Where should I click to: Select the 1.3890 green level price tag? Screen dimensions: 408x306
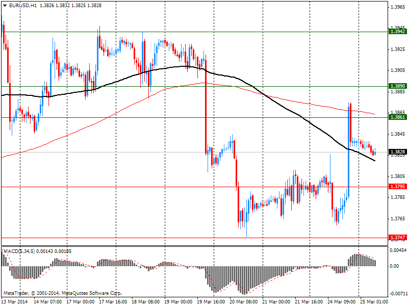[397, 86]
